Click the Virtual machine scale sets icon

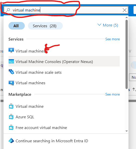11,72
